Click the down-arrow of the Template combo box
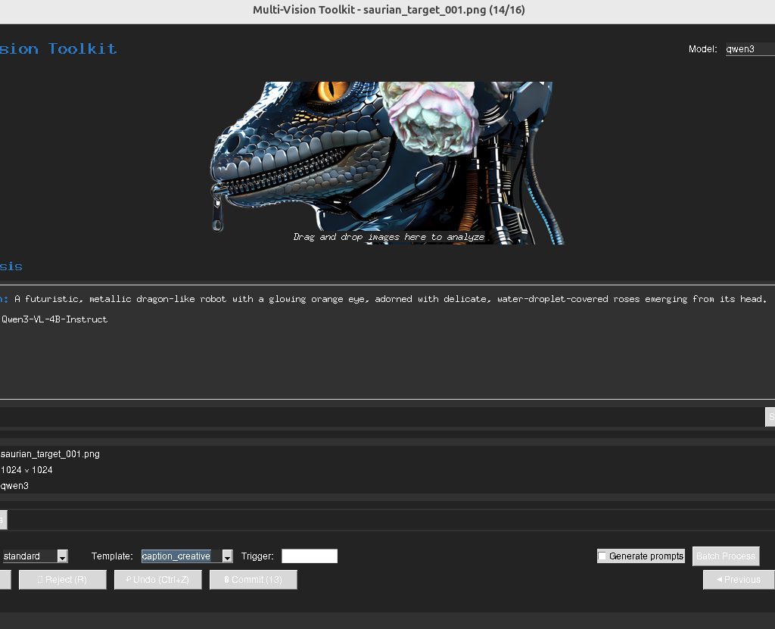 (x=226, y=556)
